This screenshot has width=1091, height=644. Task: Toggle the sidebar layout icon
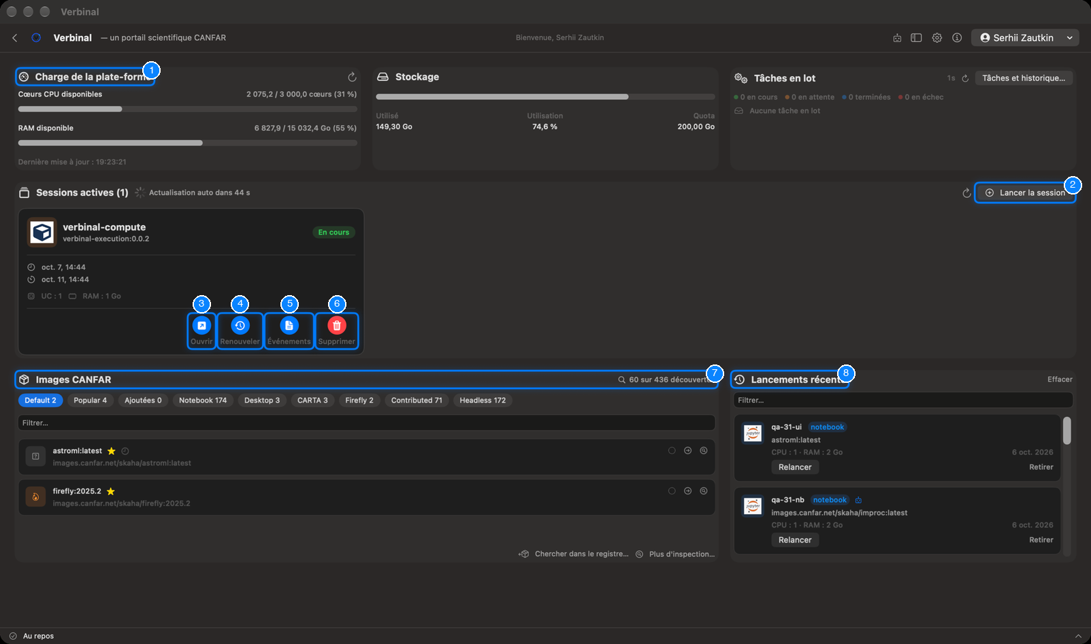pyautogui.click(x=916, y=38)
